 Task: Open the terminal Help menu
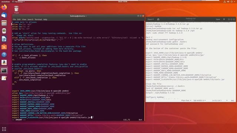point(45,20)
